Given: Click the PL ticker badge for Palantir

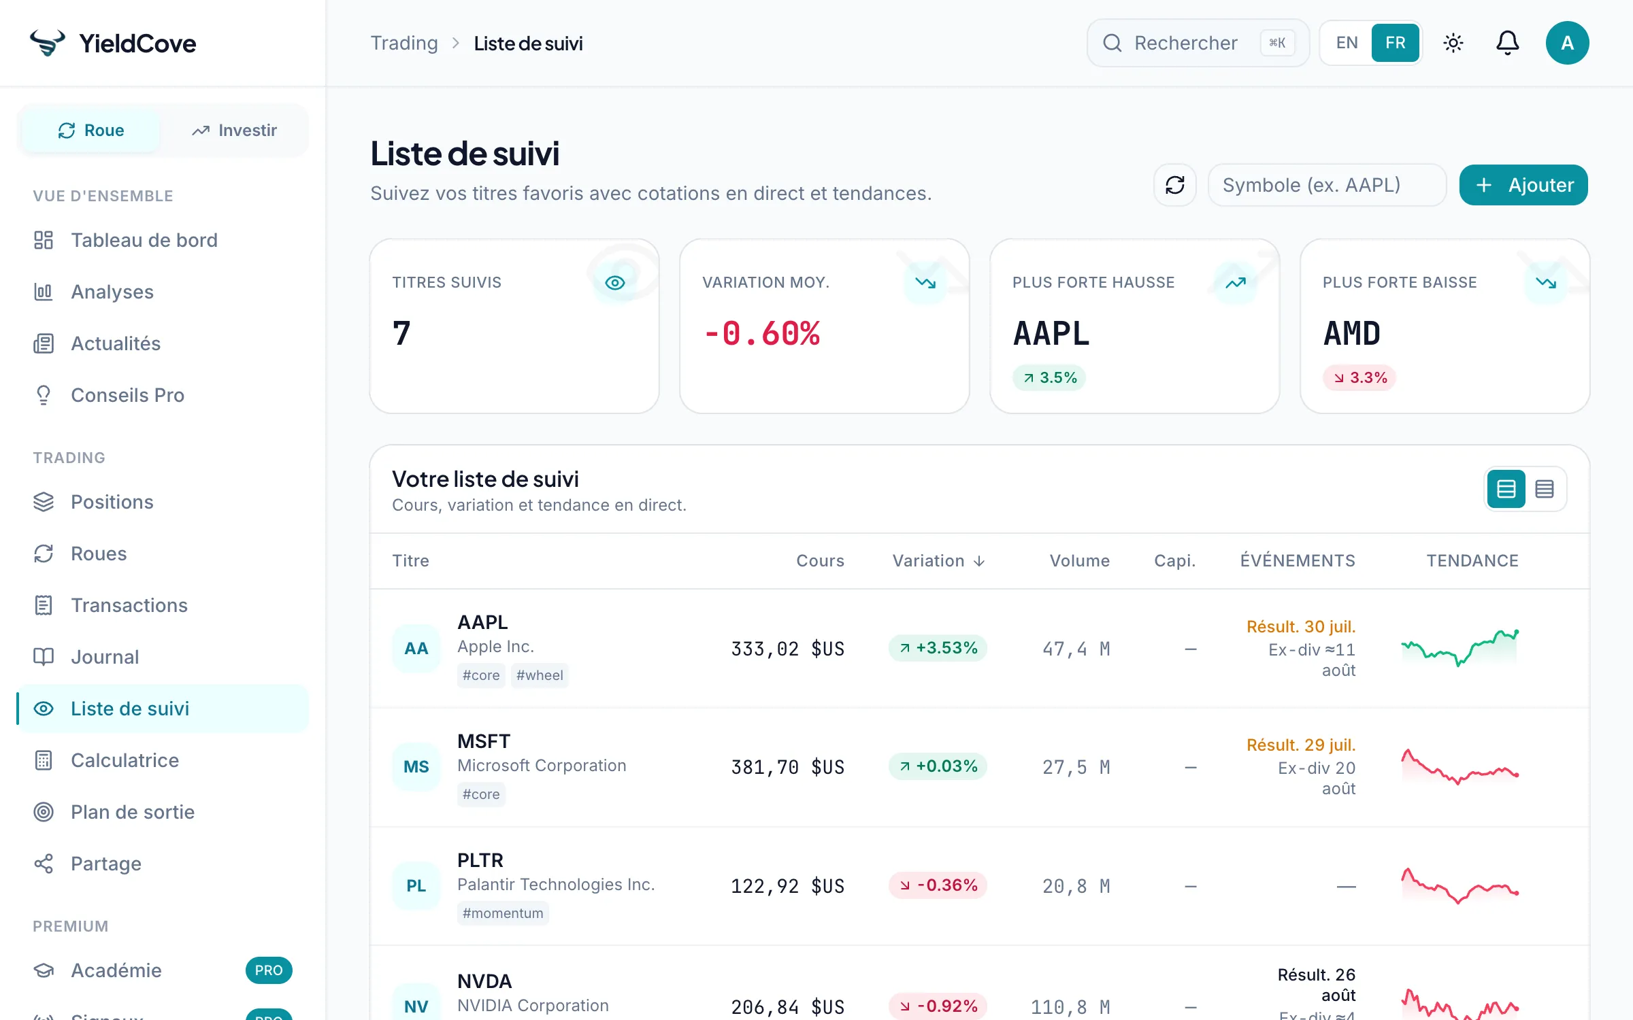Looking at the screenshot, I should coord(416,886).
